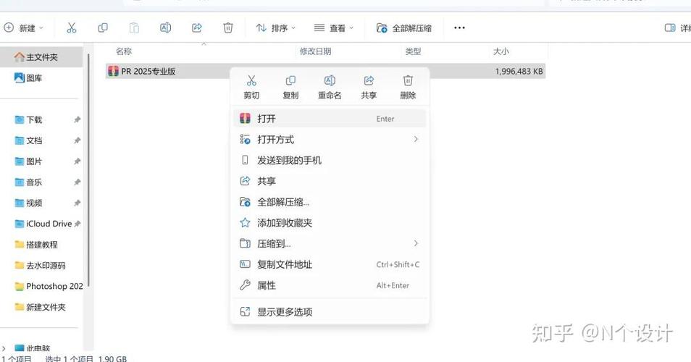
Task: Click the Paste clipboard icon in toolbar
Action: click(134, 28)
